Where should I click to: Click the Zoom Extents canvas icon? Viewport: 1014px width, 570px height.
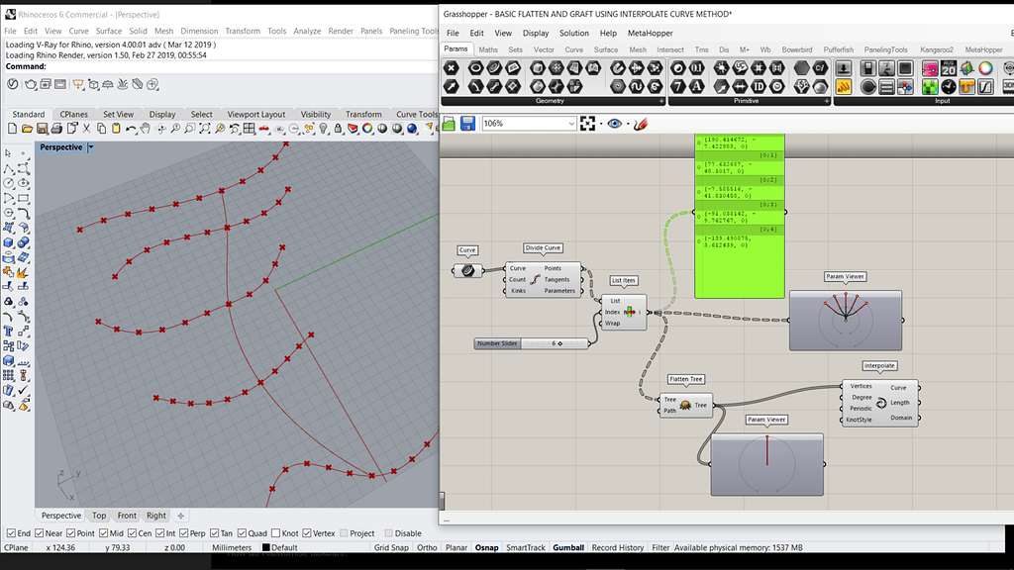589,124
